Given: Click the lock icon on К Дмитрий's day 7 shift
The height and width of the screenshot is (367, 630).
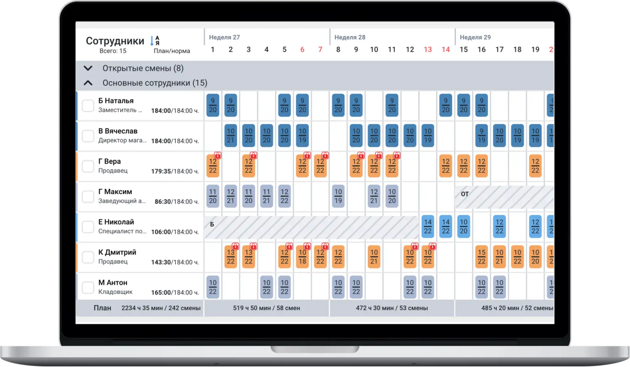Looking at the screenshot, I should tap(325, 246).
